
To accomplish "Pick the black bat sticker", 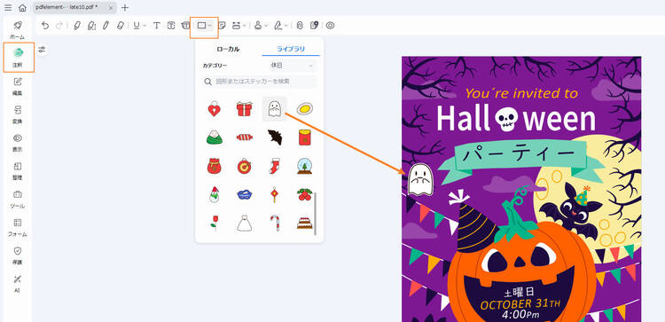I will pos(274,137).
